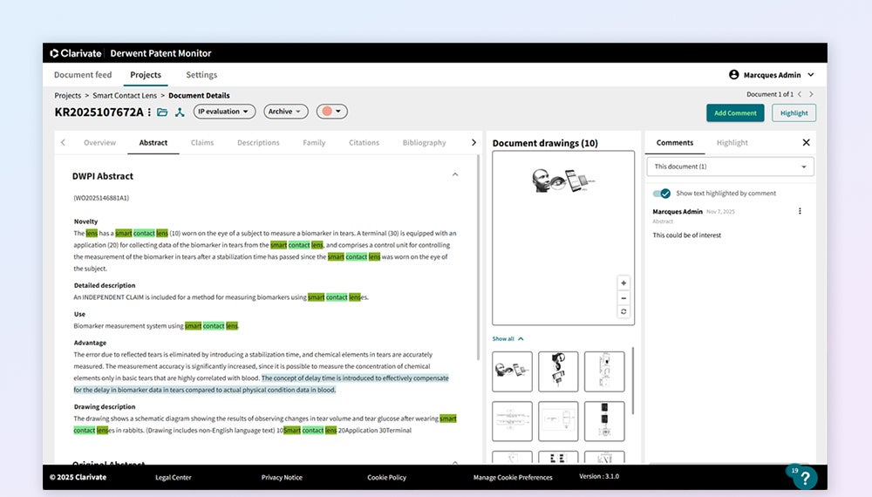Go to the next document arrow
Screen dimensions: 872x497
pyautogui.click(x=811, y=94)
